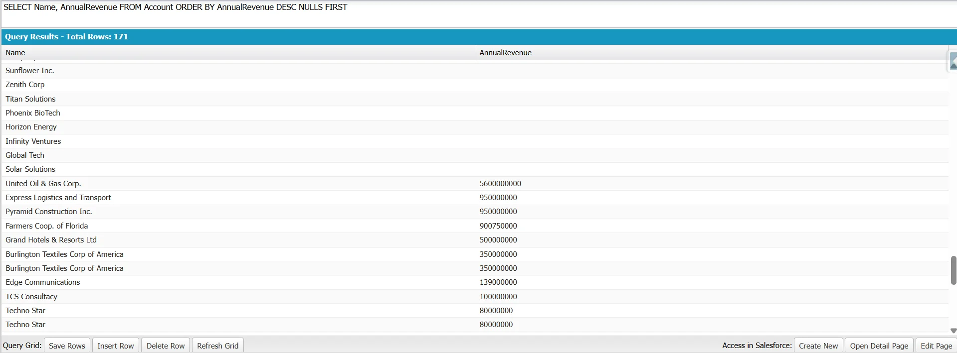The width and height of the screenshot is (957, 353).
Task: Click the 5600000000 revenue cell
Action: pos(711,184)
